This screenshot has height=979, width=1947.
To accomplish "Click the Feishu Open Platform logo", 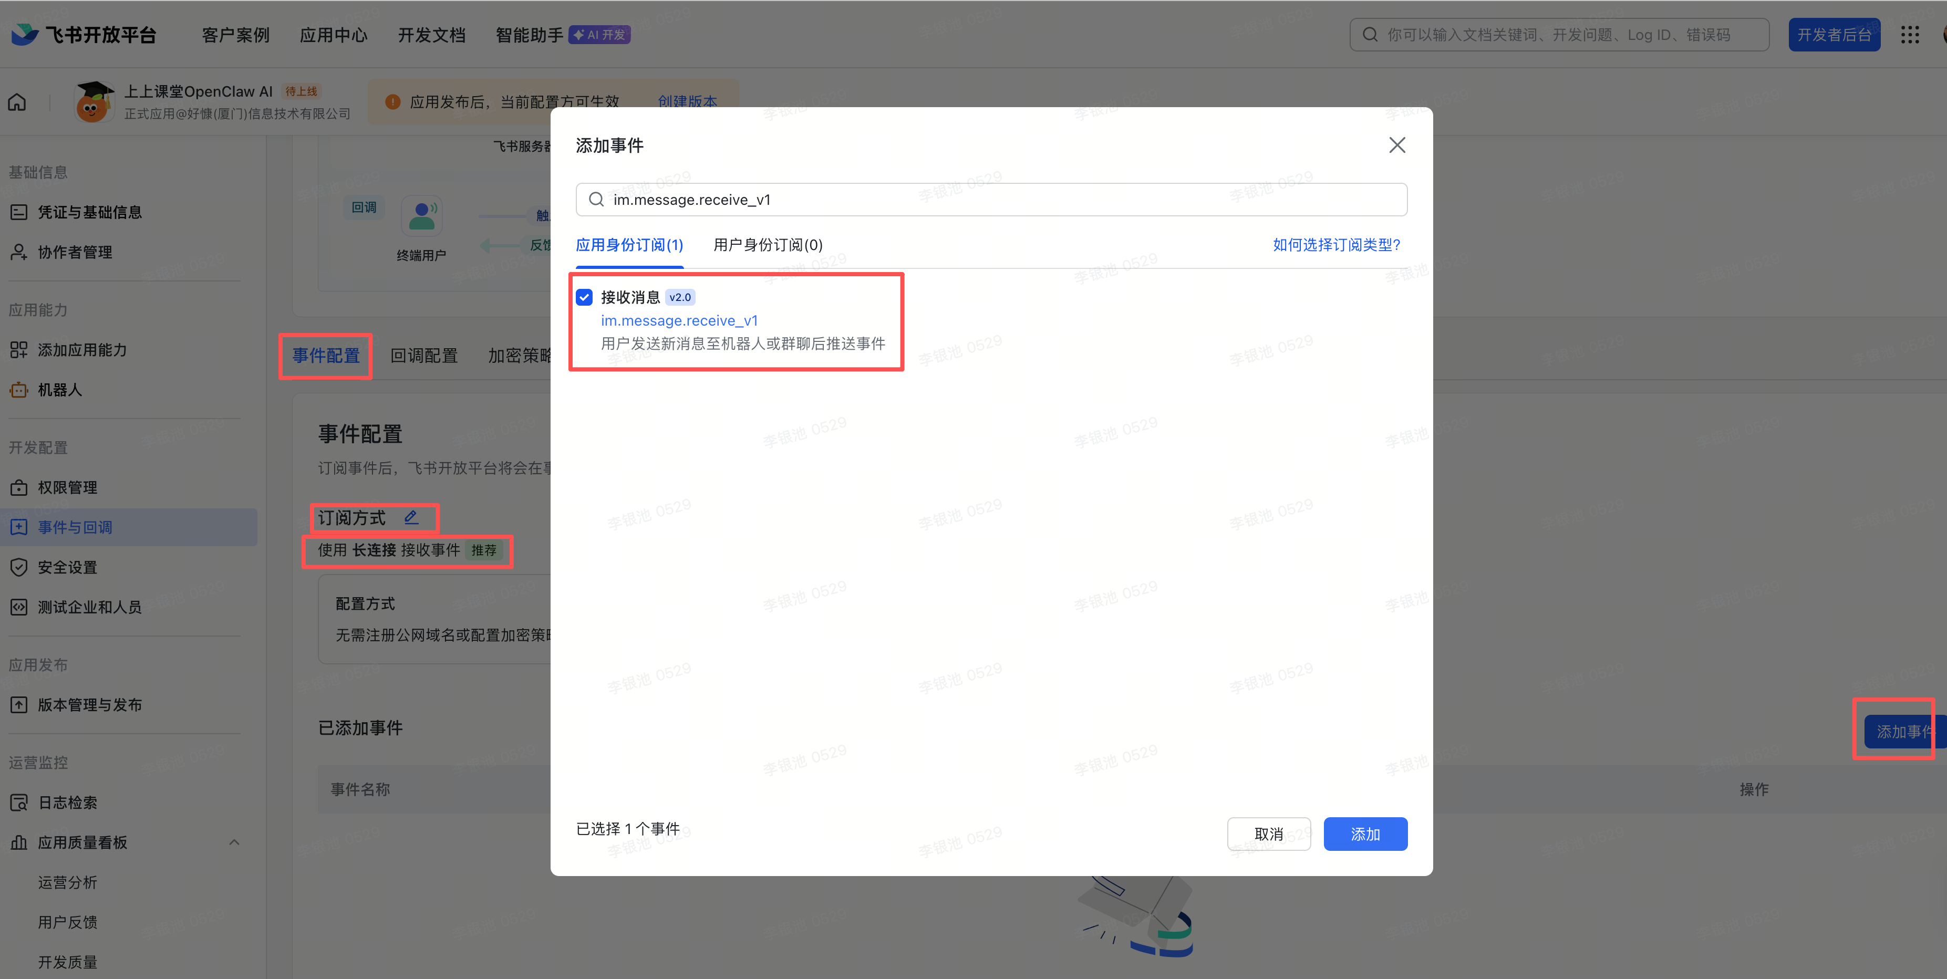I will 84,35.
